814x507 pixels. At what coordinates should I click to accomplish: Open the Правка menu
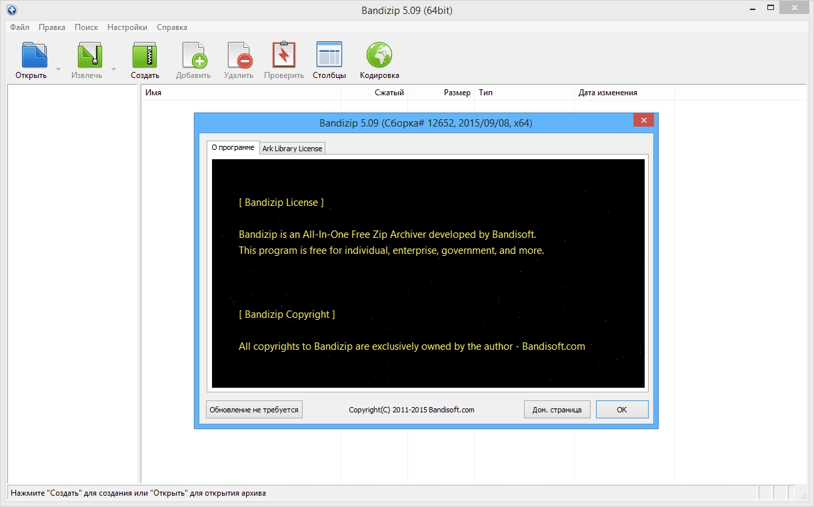click(52, 27)
